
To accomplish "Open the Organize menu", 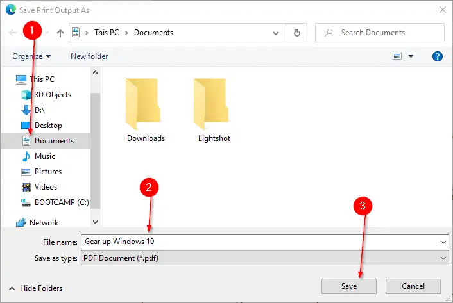I will 31,56.
